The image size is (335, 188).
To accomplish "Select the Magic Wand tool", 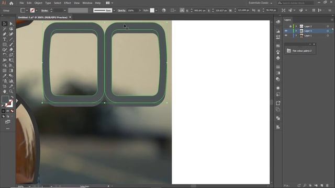I will point(5,29).
